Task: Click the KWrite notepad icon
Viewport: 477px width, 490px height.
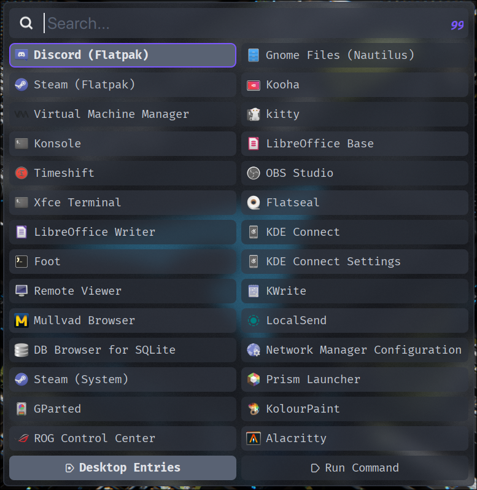Action: (254, 291)
